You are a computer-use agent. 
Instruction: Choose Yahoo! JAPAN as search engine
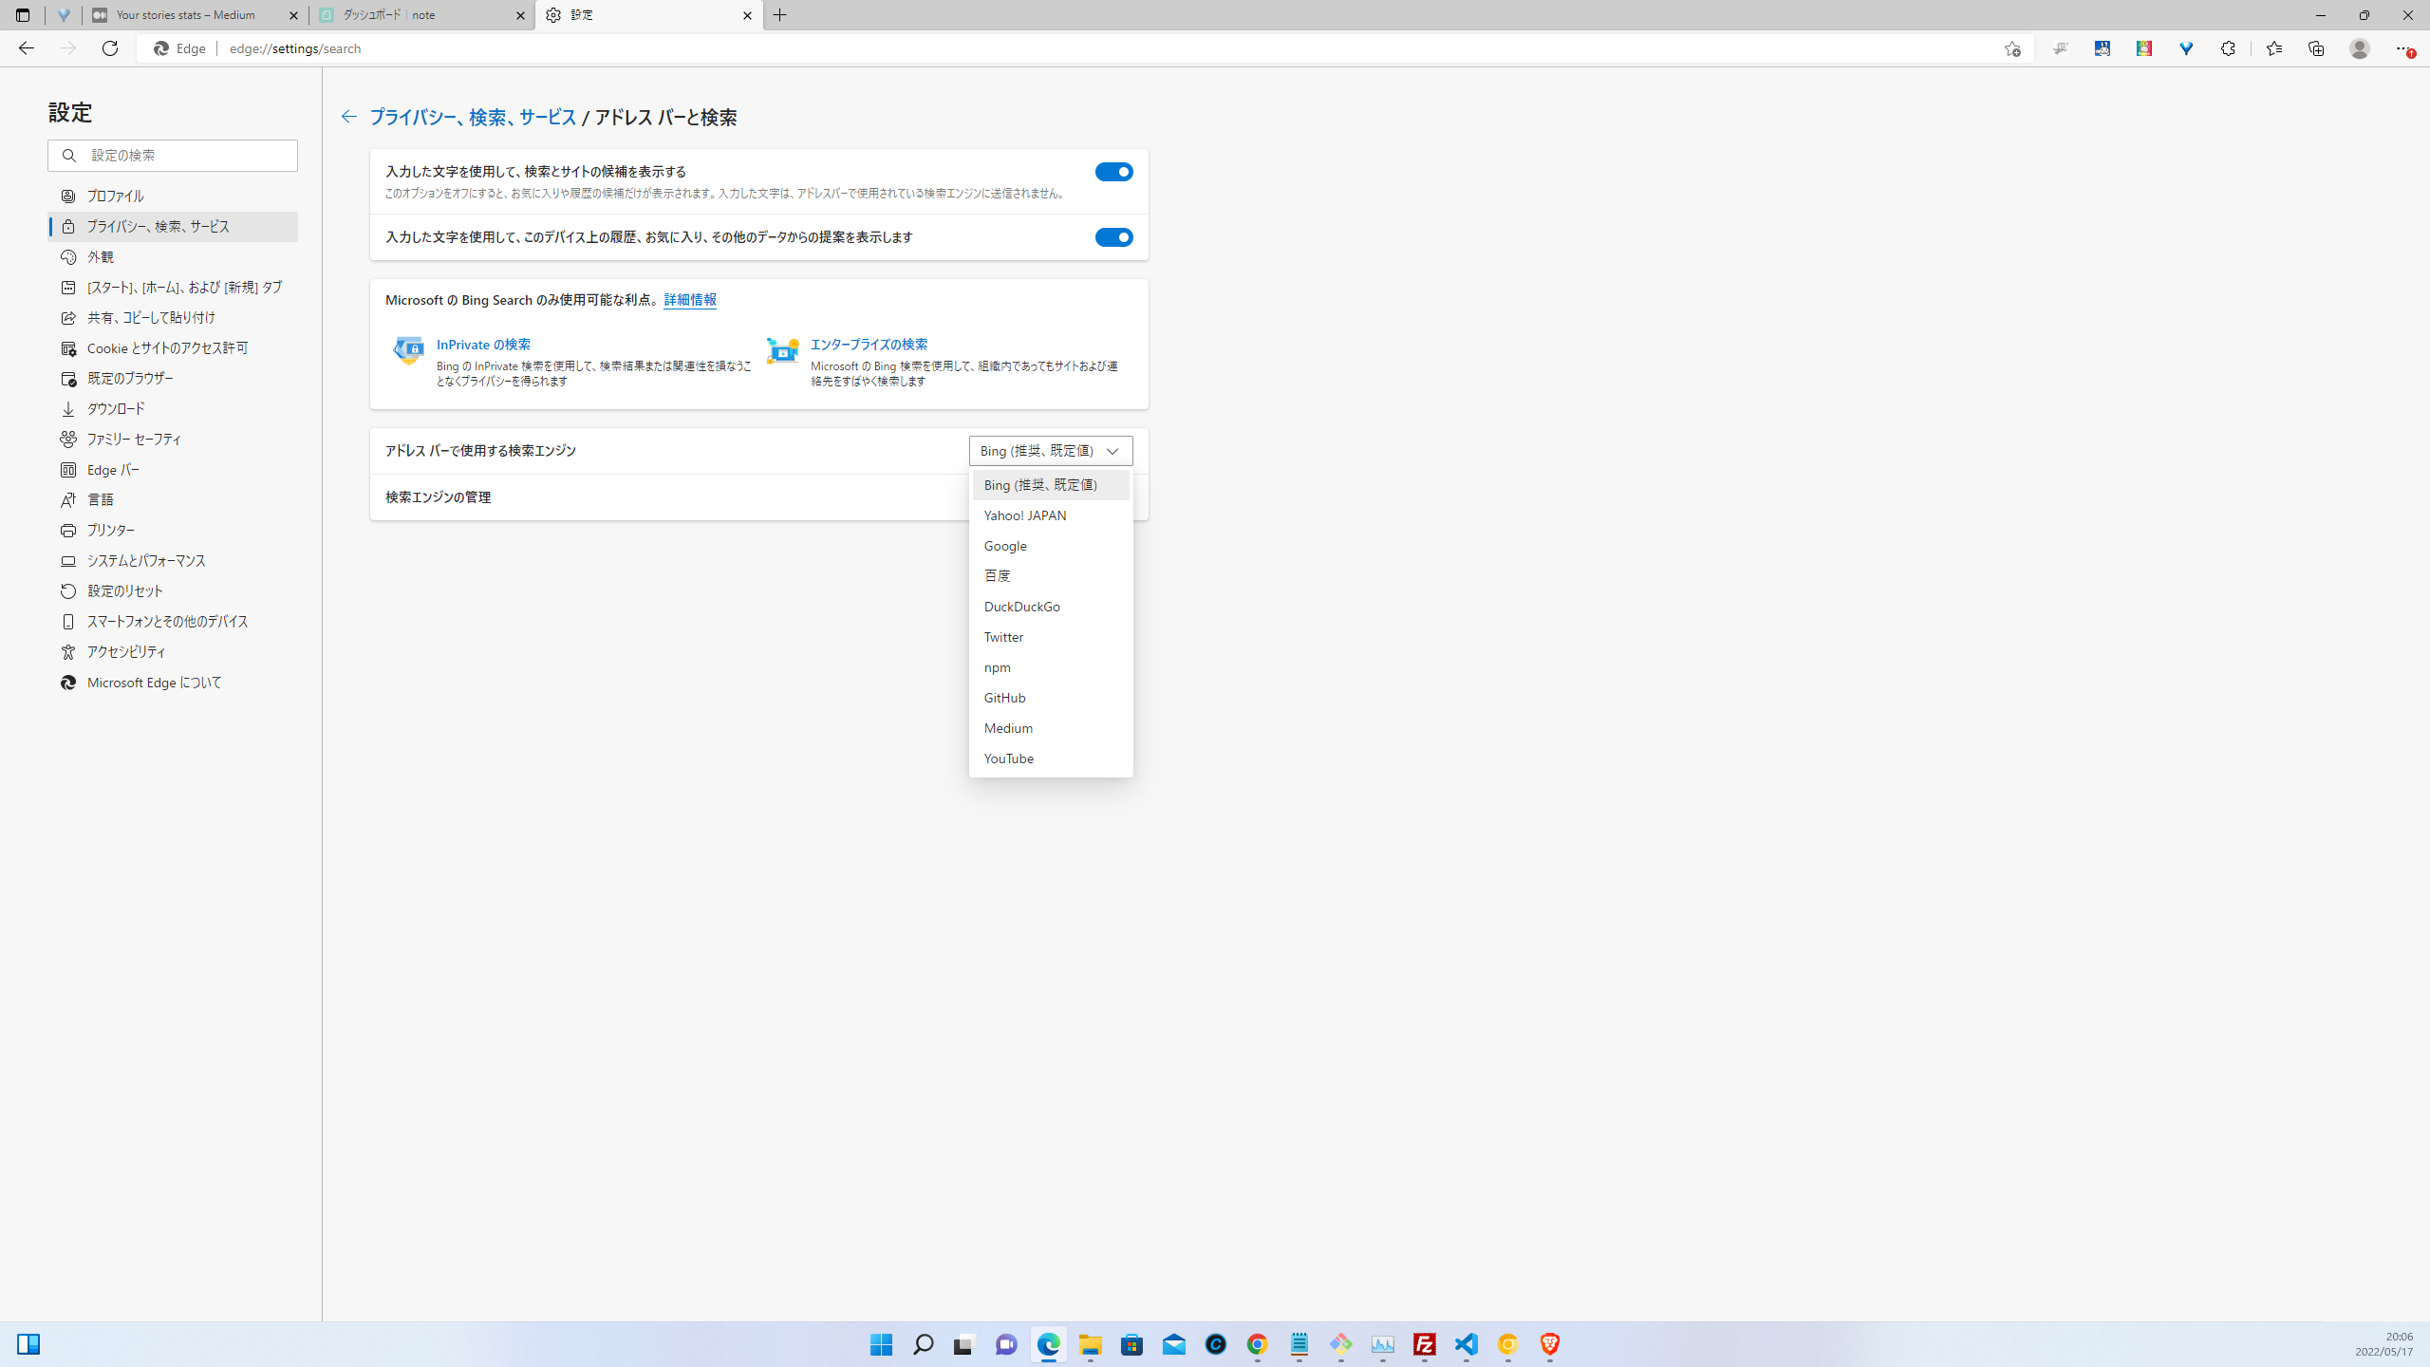(1051, 515)
